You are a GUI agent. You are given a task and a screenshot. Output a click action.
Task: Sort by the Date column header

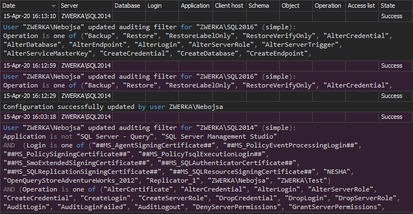tap(29, 6)
